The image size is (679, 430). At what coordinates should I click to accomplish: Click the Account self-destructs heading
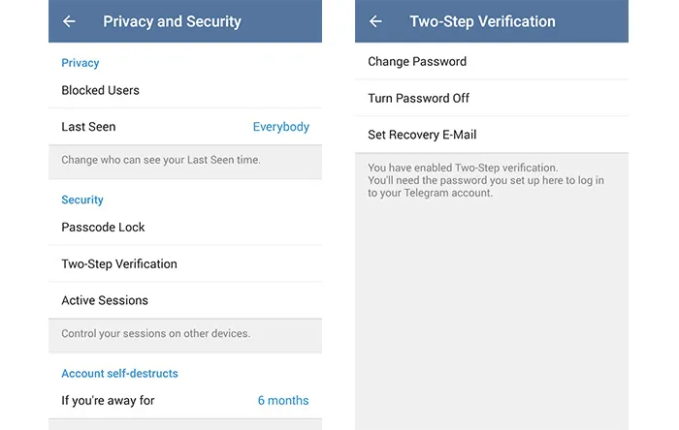click(x=119, y=374)
